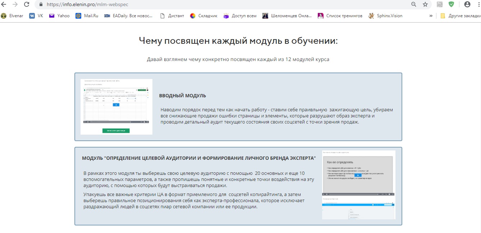The height and width of the screenshot is (233, 481).
Task: Bookmark this page with the star
Action: tap(425, 4)
